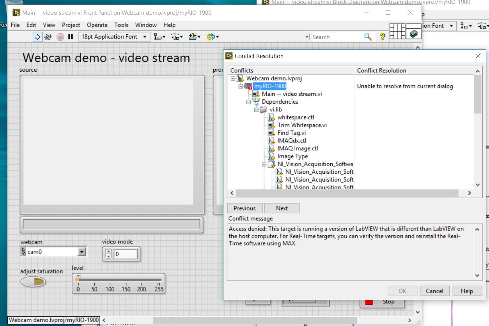Collapse the NI_Vision_Acquisition_Softwa library node
This screenshot has width=489, height=326.
264,164
